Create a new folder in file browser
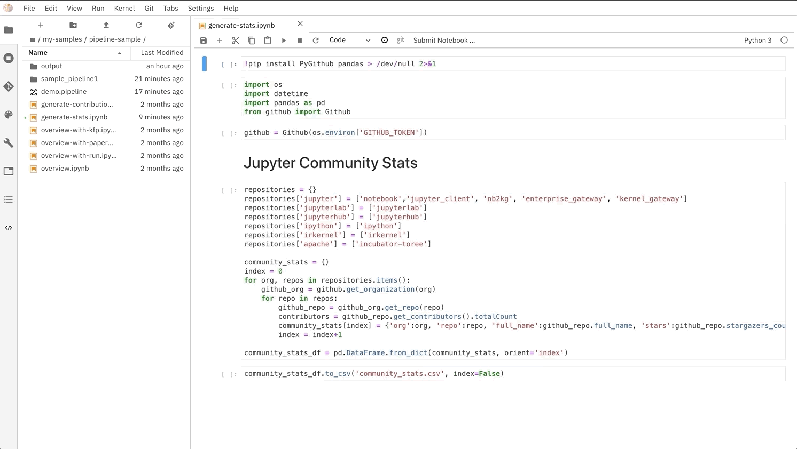 73,25
